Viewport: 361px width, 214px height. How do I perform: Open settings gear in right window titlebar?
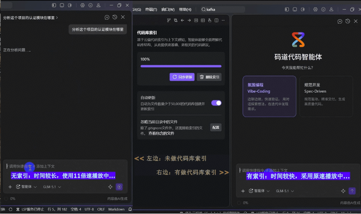tap(315, 9)
